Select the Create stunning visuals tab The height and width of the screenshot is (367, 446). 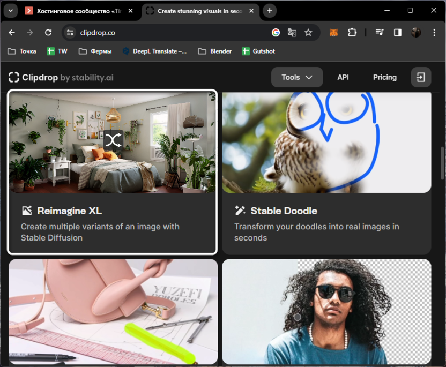200,11
